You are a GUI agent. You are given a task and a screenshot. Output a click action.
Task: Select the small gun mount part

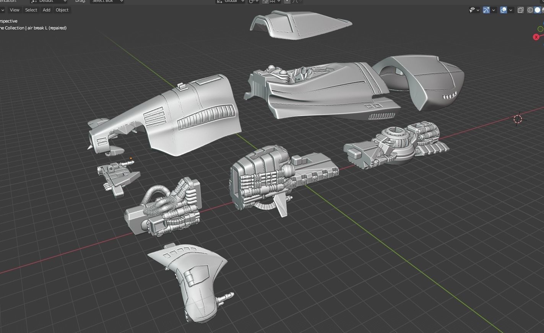(x=118, y=177)
